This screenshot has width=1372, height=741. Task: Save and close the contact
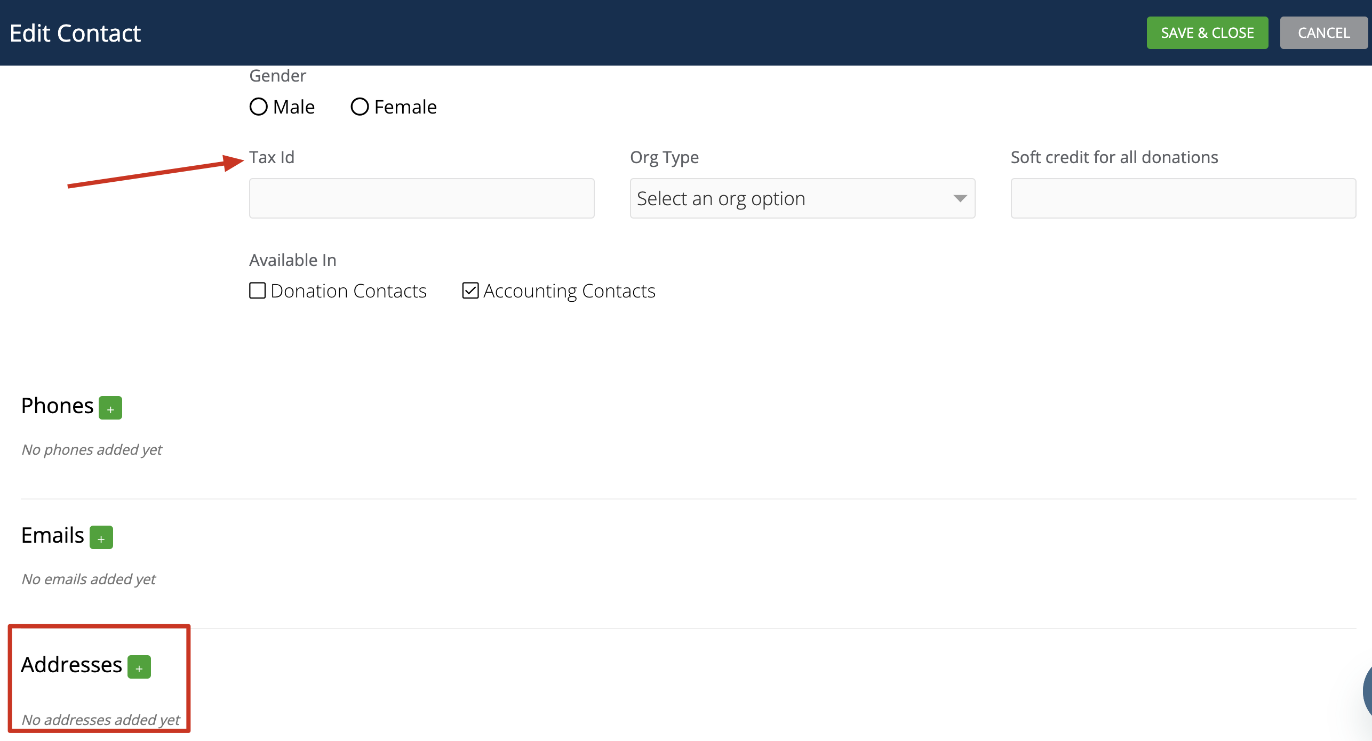pyautogui.click(x=1207, y=33)
